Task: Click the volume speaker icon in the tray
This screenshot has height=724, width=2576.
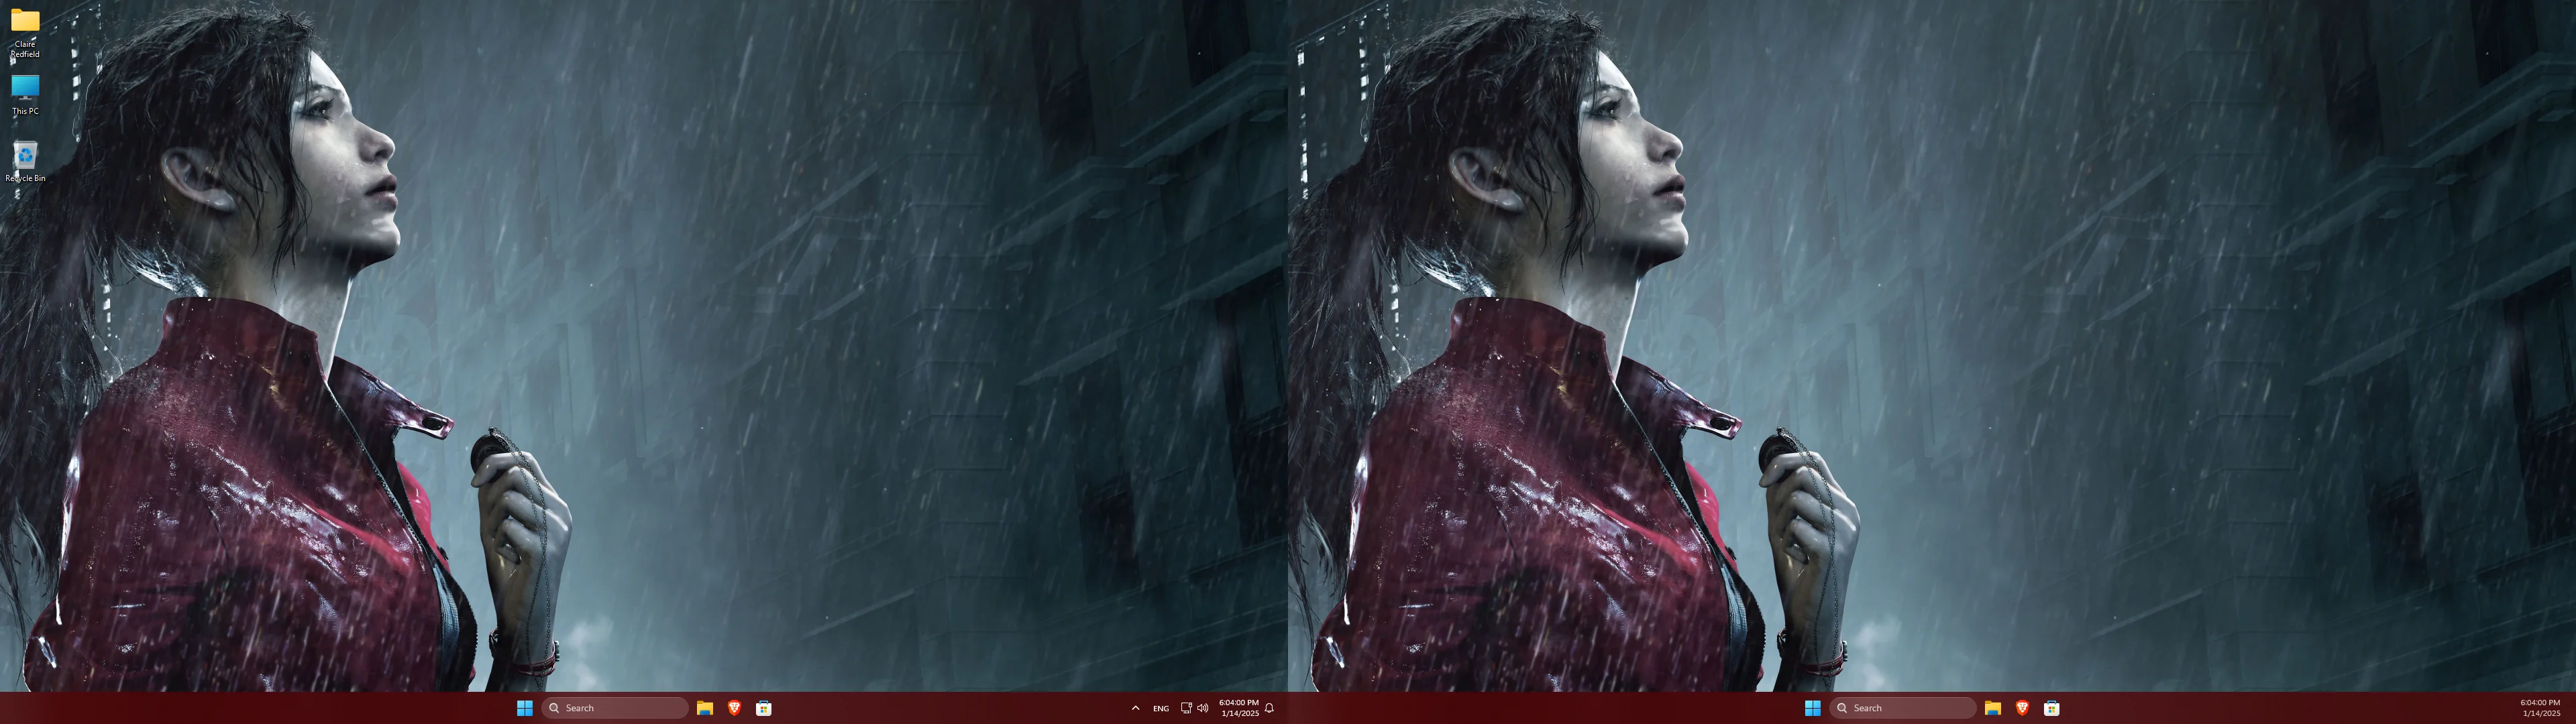Action: pyautogui.click(x=1203, y=708)
